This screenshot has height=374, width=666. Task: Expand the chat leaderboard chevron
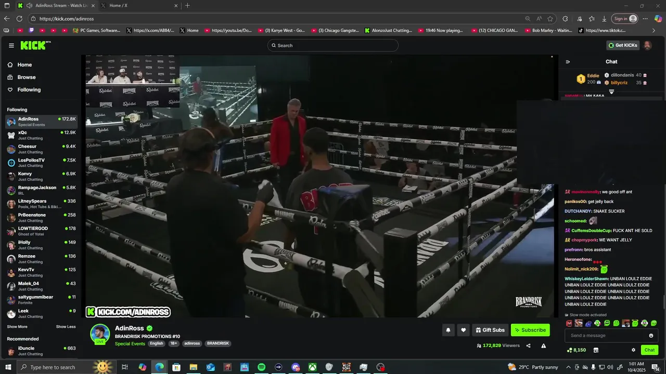tap(611, 92)
